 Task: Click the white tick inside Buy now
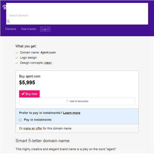click(x=23, y=94)
